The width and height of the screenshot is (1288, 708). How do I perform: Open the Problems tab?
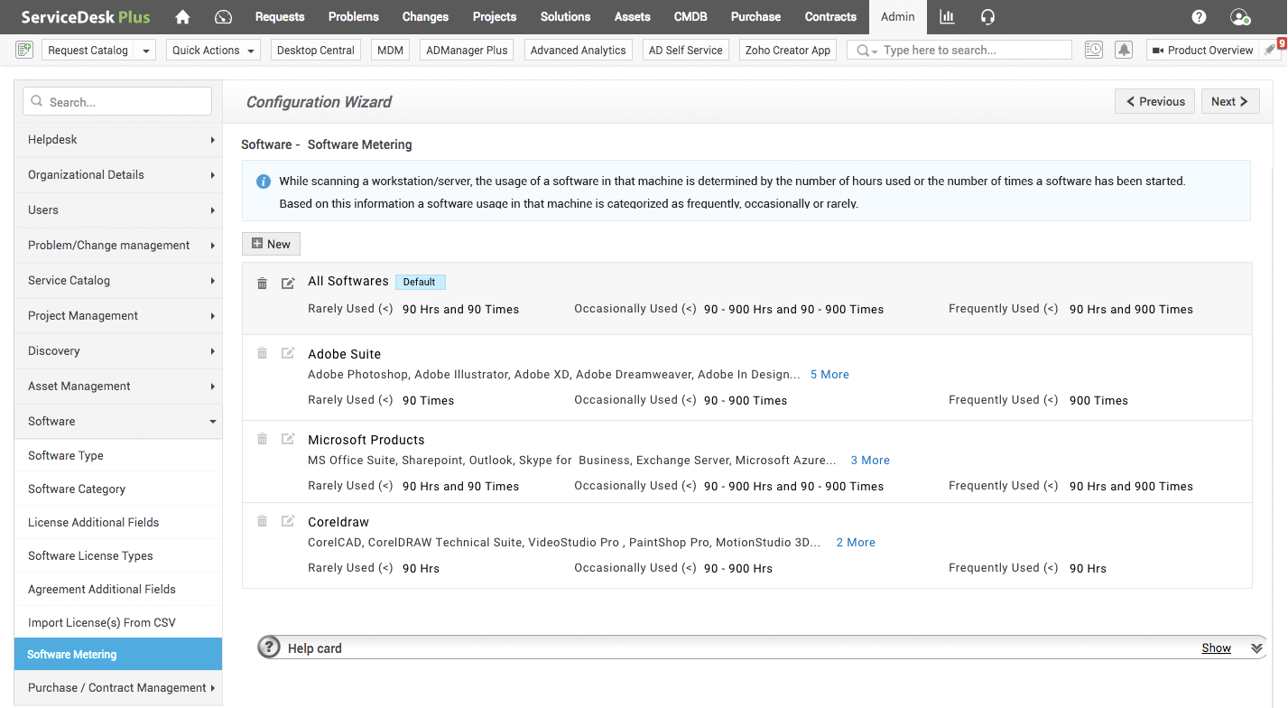tap(354, 16)
